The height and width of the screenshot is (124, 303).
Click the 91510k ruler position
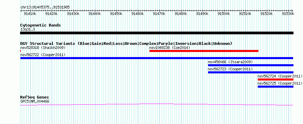coord(245,14)
